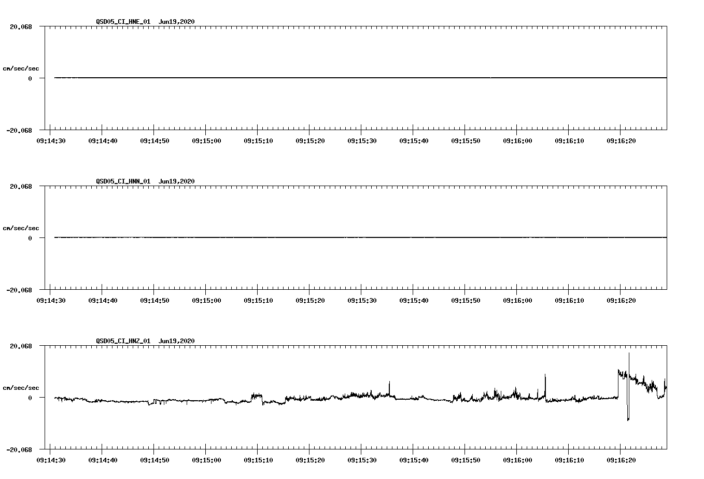This screenshot has width=704, height=479.
Task: Click the 09:15:40 time label under HNZ plot
Action: coord(414,460)
